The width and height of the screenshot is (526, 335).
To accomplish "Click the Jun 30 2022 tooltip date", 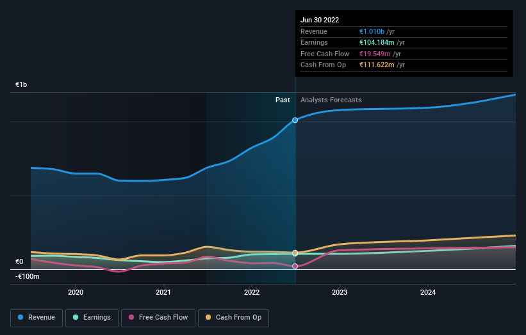I will click(320, 20).
